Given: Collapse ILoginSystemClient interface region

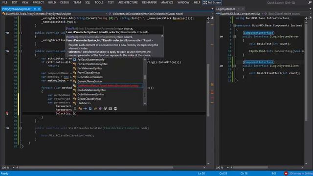Looking at the screenshot, I should pyautogui.click(x=235, y=66).
